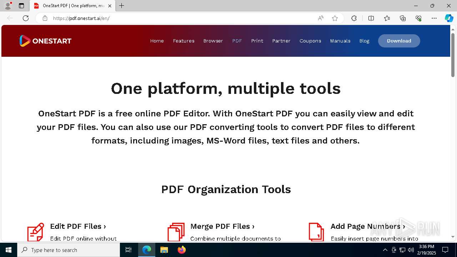Click the Download button
The width and height of the screenshot is (457, 257).
coord(399,41)
